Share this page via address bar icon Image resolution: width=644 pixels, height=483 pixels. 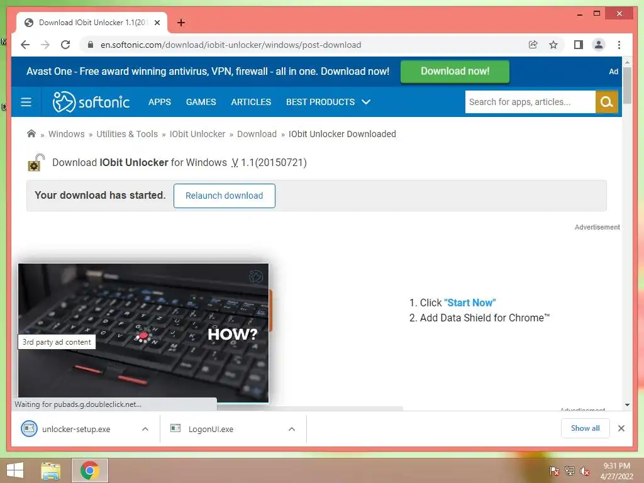coord(533,45)
